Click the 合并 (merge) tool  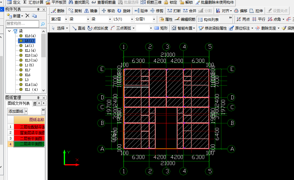pyautogui.click(x=190, y=11)
